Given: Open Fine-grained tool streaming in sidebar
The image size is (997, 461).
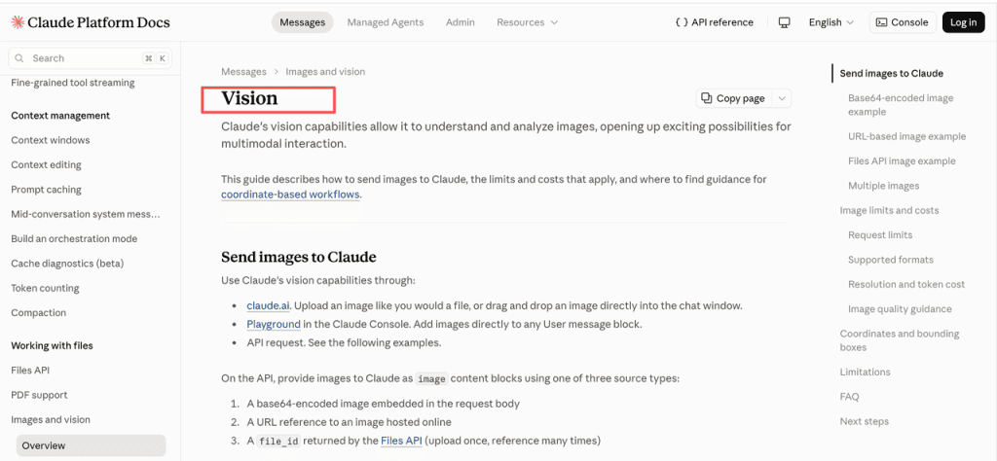Looking at the screenshot, I should (72, 83).
